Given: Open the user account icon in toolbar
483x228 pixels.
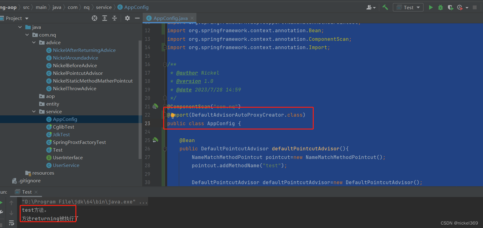Looking at the screenshot, I should click(x=369, y=7).
